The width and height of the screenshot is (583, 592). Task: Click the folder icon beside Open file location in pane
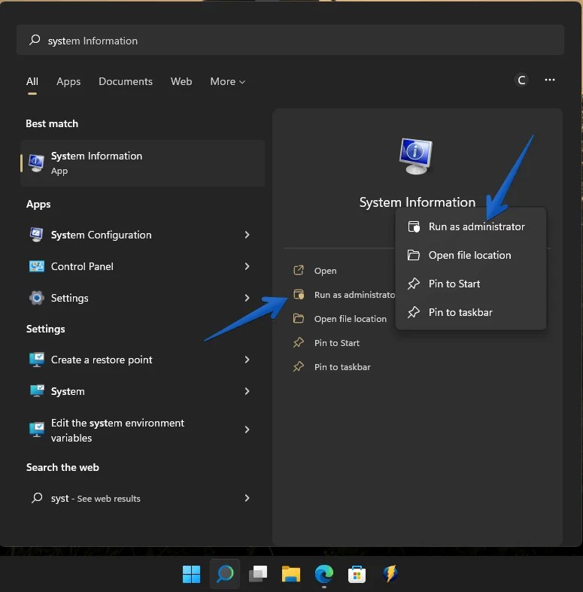(299, 319)
